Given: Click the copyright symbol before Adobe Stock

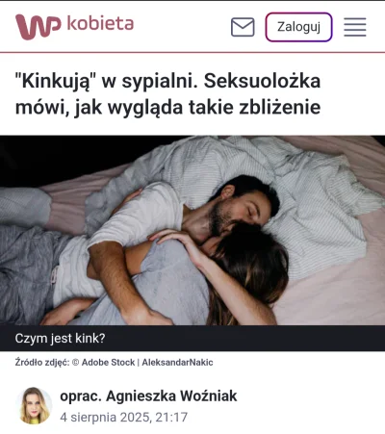Looking at the screenshot, I should coord(75,363).
